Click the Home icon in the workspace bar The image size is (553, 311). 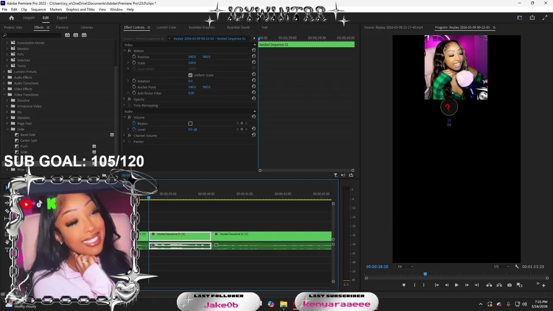coord(12,18)
